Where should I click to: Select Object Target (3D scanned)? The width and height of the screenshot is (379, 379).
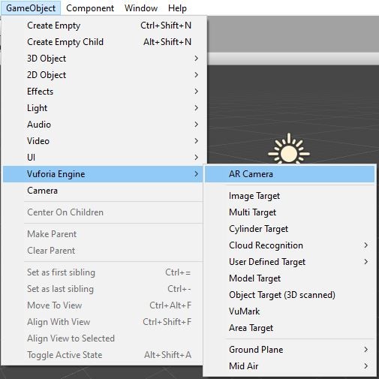290,295
